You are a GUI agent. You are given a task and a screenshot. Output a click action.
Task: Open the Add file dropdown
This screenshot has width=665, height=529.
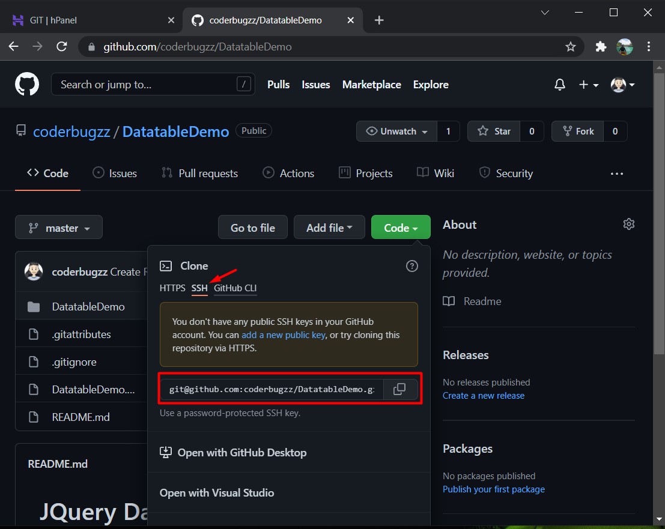coord(329,227)
